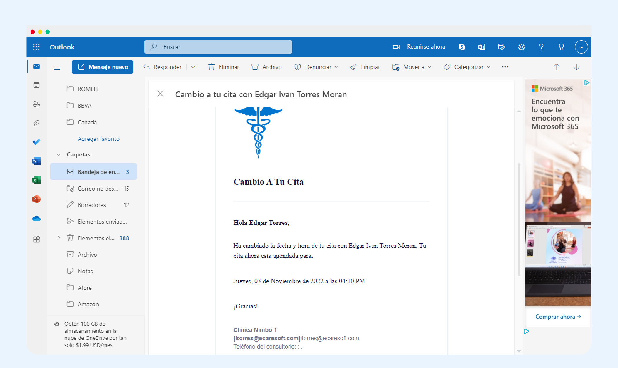Select the Borradores folder
The height and width of the screenshot is (368, 618).
coord(91,205)
